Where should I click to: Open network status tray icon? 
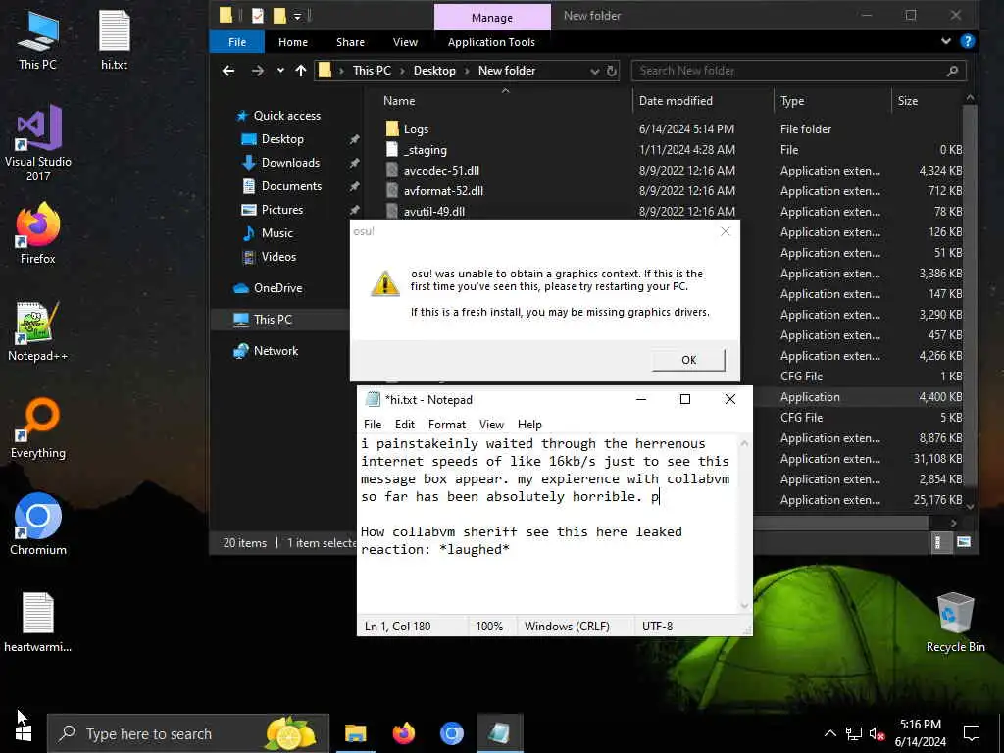[x=854, y=733]
